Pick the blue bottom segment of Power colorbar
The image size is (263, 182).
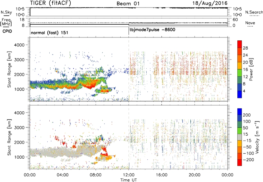240,94
